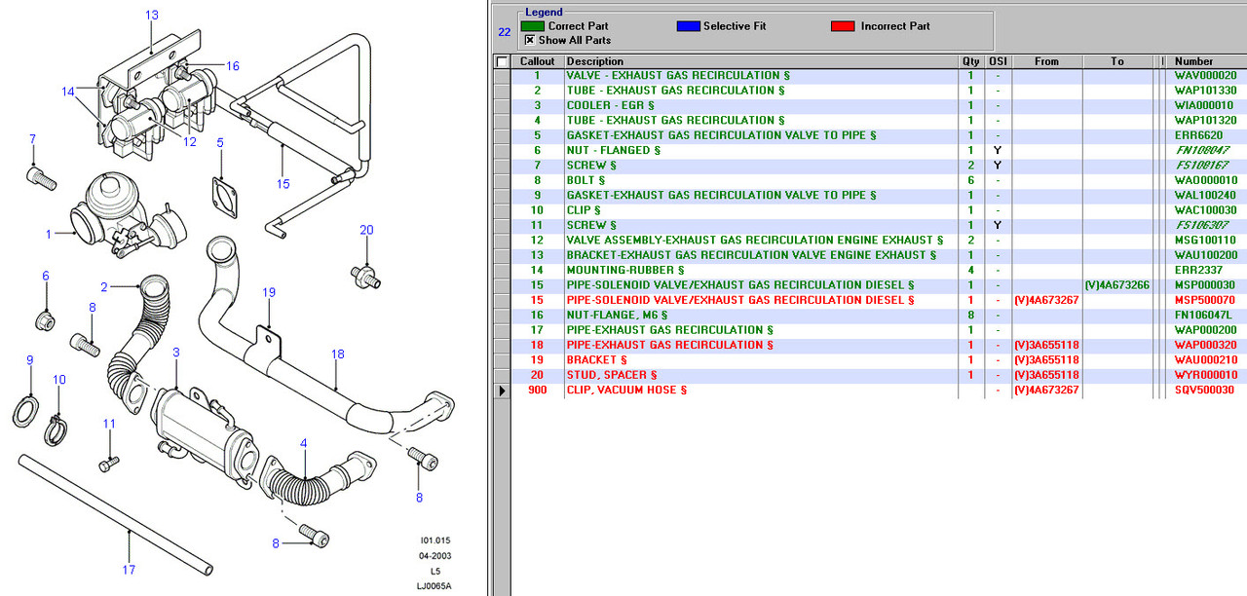Screen dimensions: 1247x596
Task: Click red part number WAP000320
Action: (x=1205, y=345)
